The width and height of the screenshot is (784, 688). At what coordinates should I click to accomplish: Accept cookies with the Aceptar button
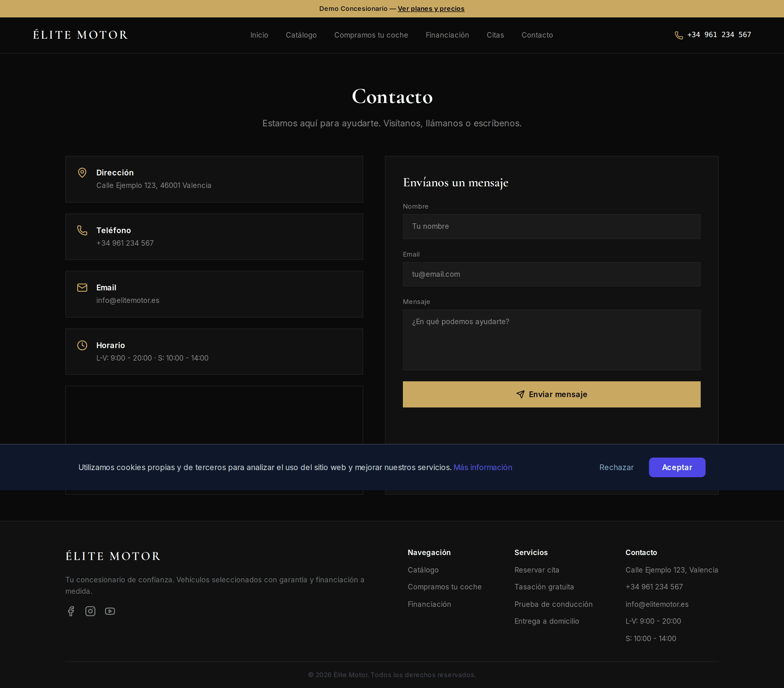(677, 467)
